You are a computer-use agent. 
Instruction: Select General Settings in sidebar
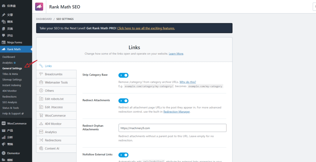(x=12, y=68)
